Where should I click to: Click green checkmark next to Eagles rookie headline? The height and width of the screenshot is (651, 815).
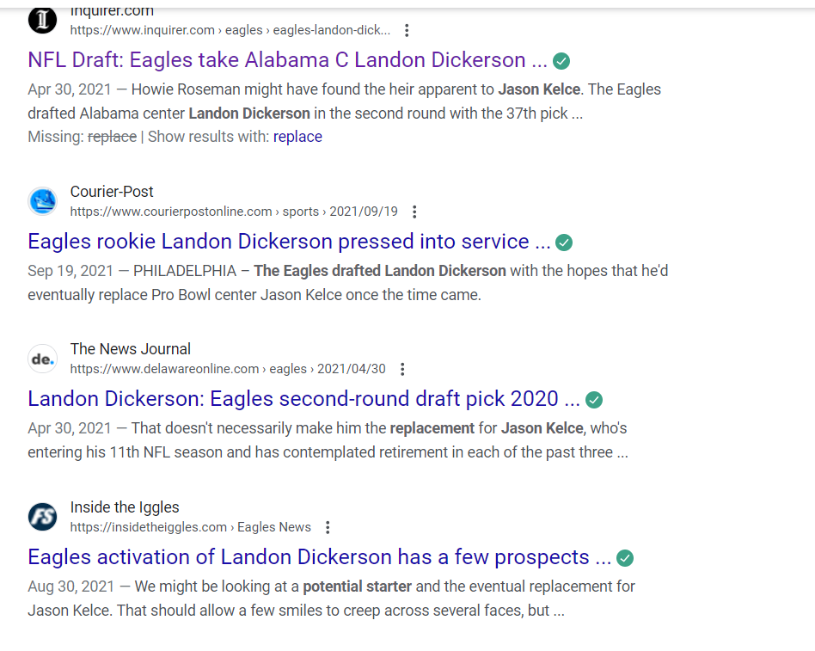pyautogui.click(x=564, y=243)
